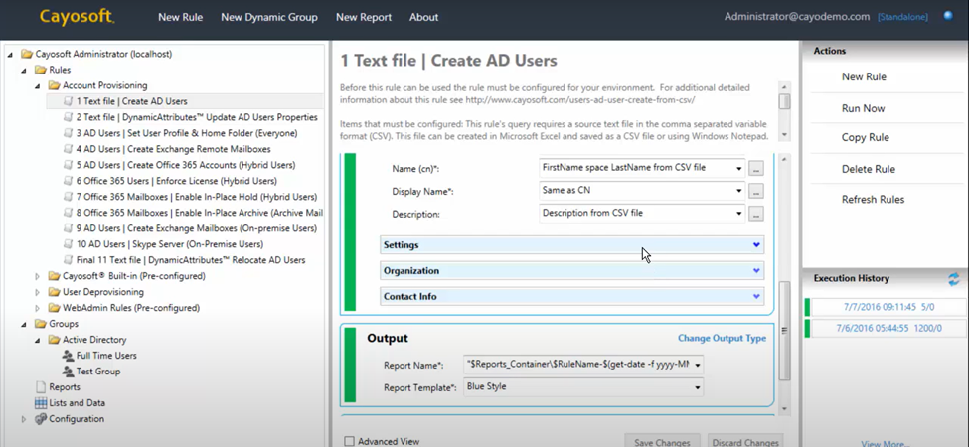Click the Configuration gear icon in tree

coord(41,419)
